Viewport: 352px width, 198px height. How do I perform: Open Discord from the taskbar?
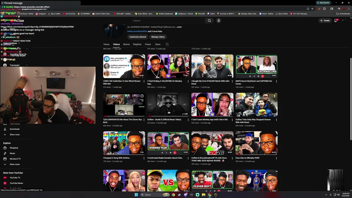click(185, 195)
